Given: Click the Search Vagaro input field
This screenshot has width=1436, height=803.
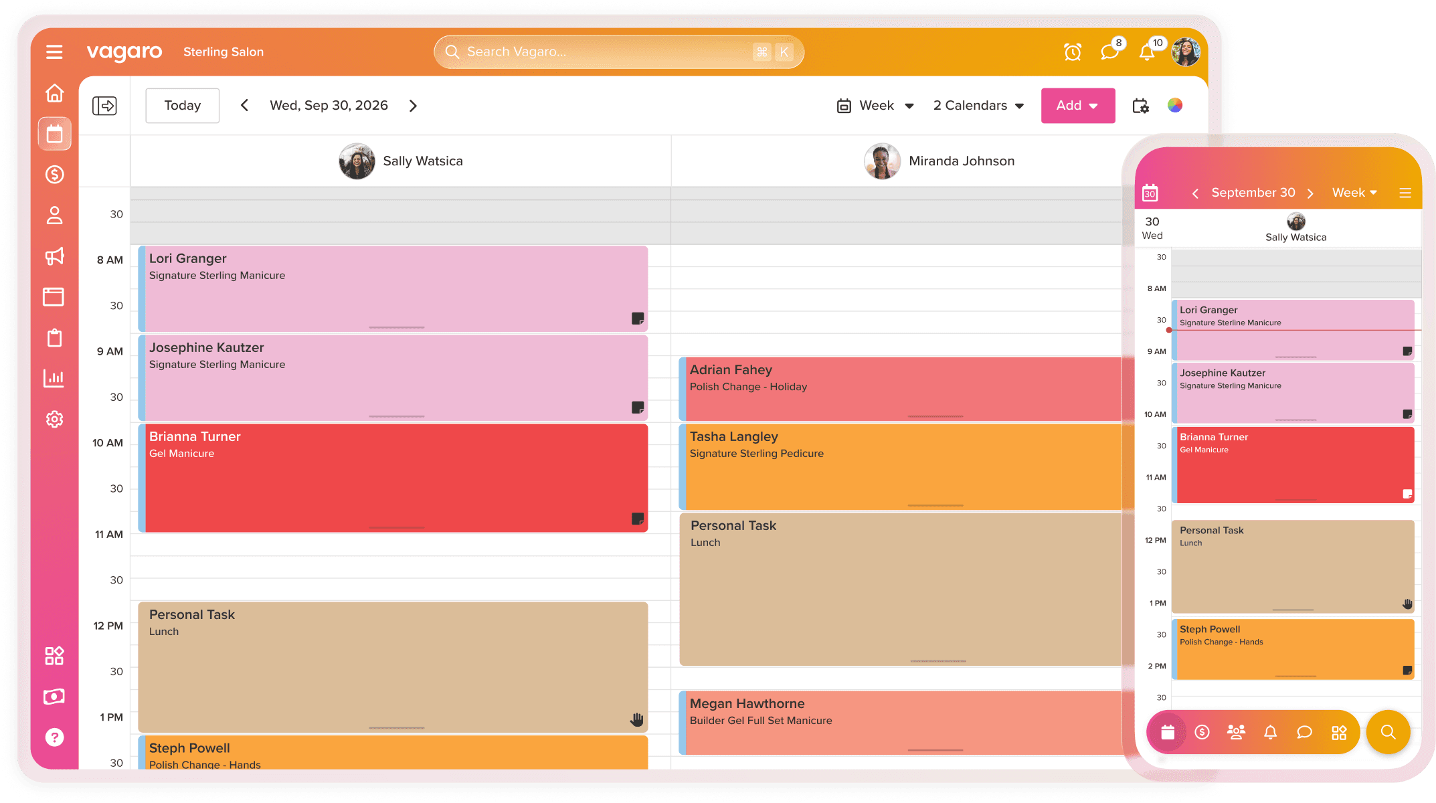Looking at the screenshot, I should coord(606,52).
